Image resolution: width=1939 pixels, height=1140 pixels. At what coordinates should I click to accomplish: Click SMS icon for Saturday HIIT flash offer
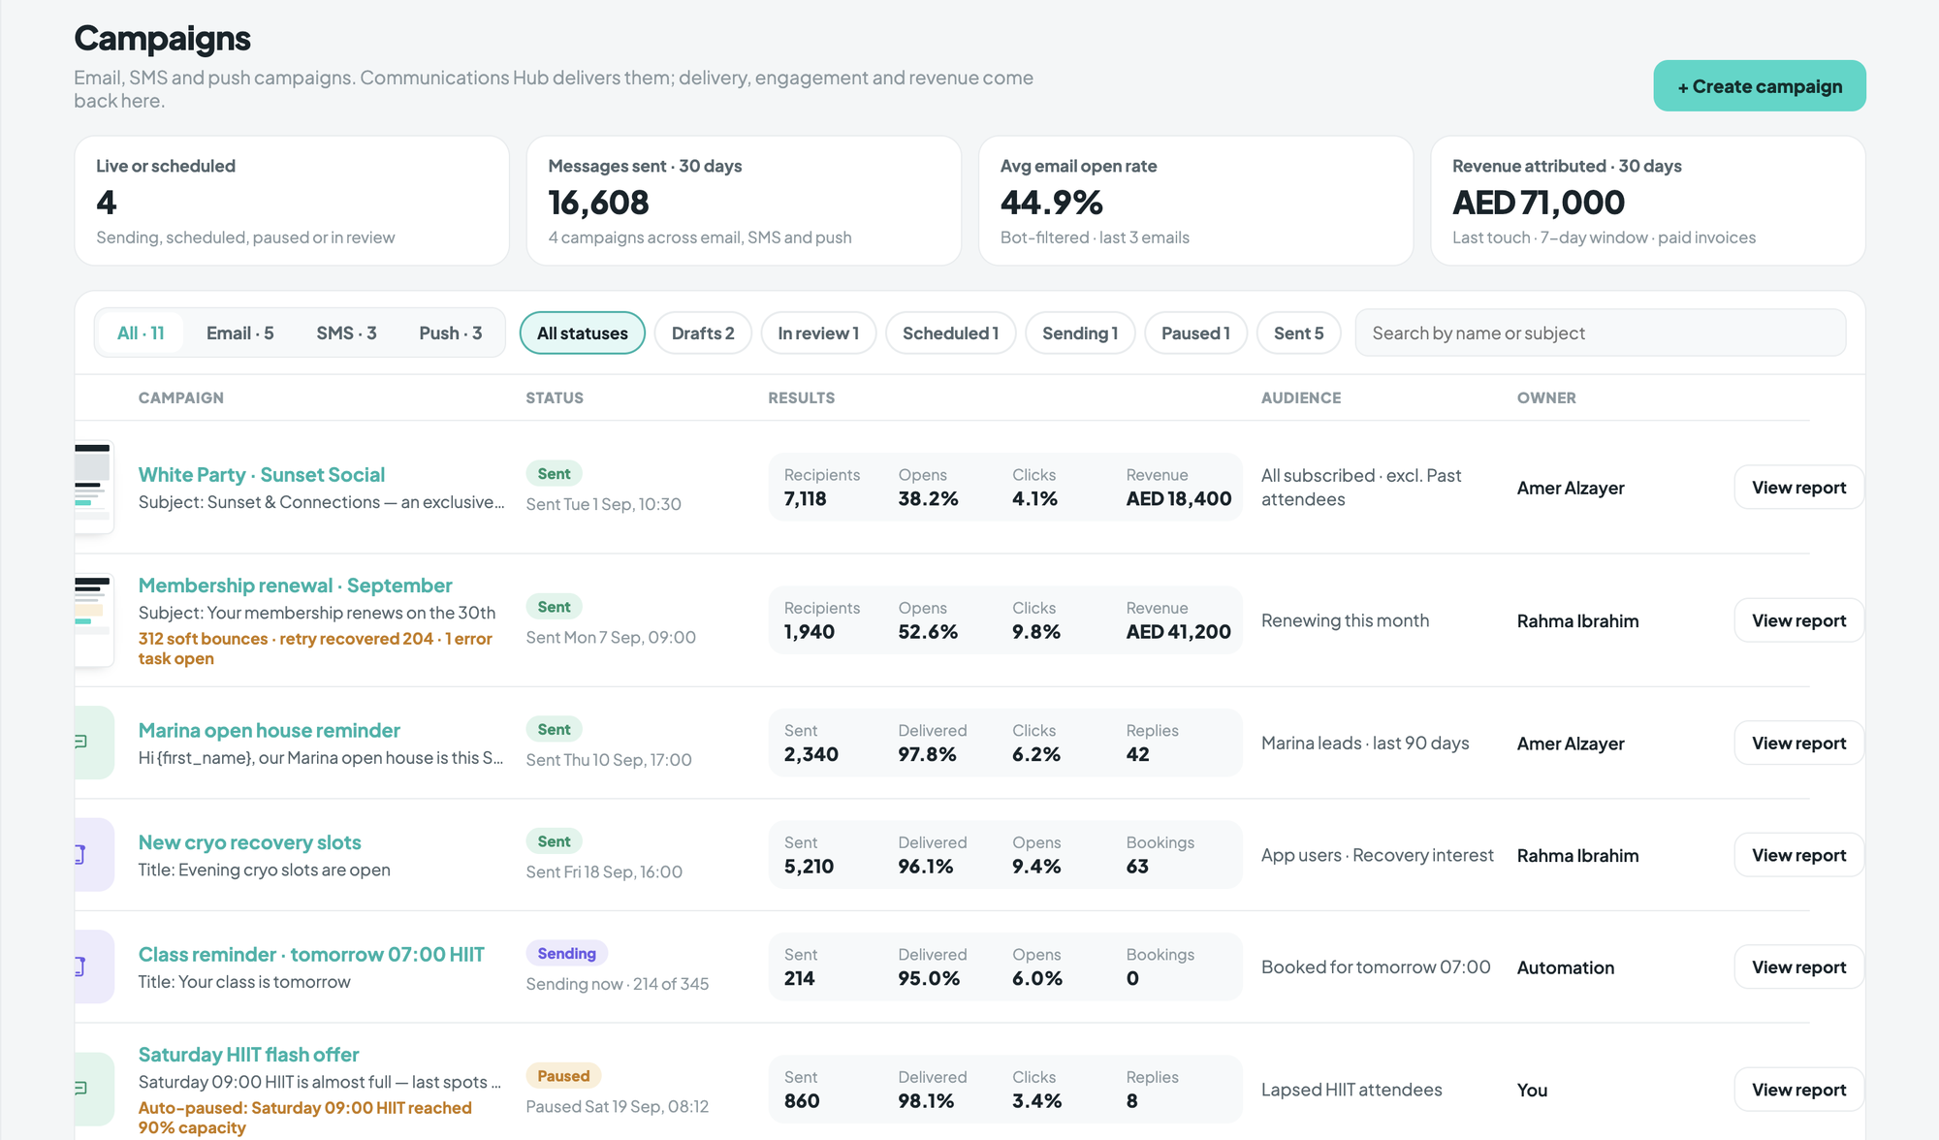(94, 1089)
